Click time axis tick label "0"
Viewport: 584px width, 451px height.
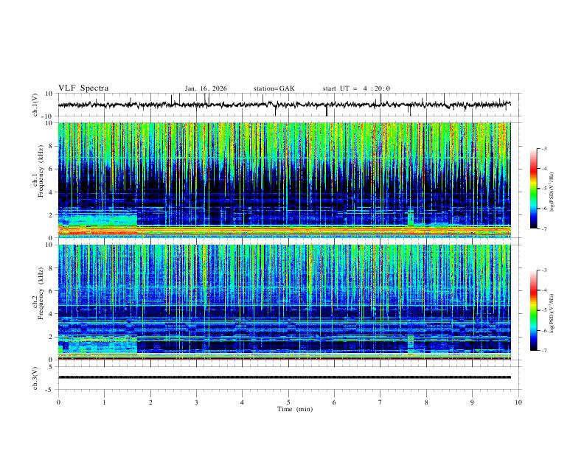pyautogui.click(x=58, y=402)
